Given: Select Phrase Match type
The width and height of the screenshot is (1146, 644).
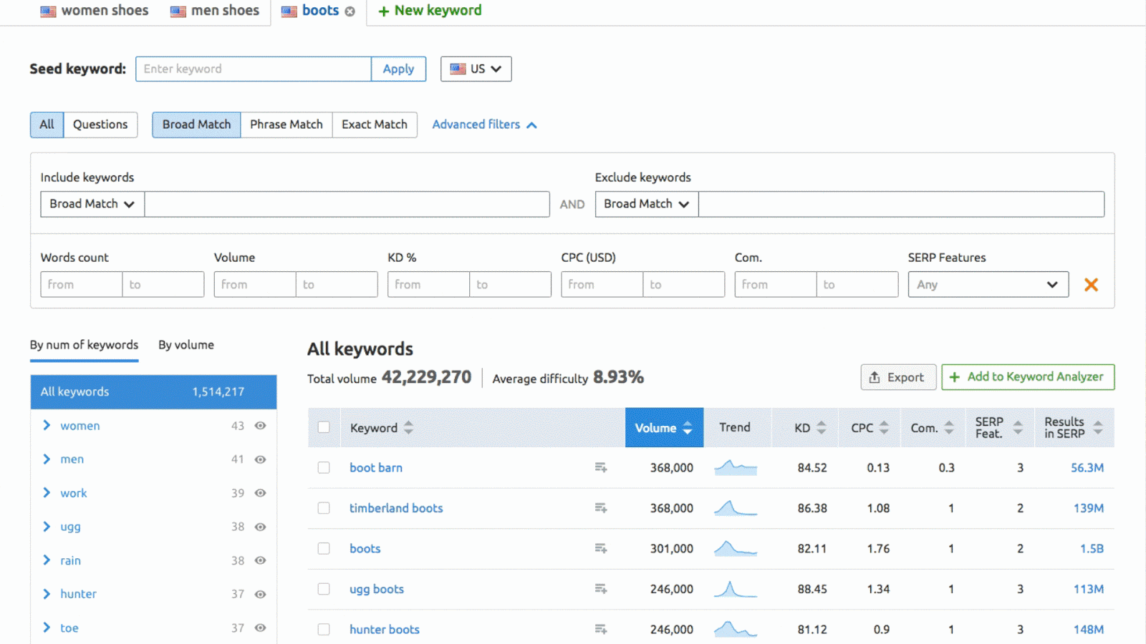Looking at the screenshot, I should [286, 125].
